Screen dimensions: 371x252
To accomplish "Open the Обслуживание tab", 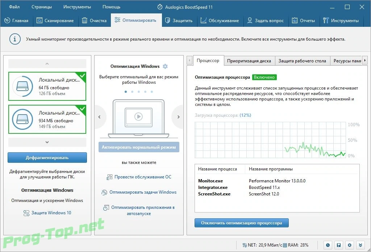I will click(x=220, y=21).
